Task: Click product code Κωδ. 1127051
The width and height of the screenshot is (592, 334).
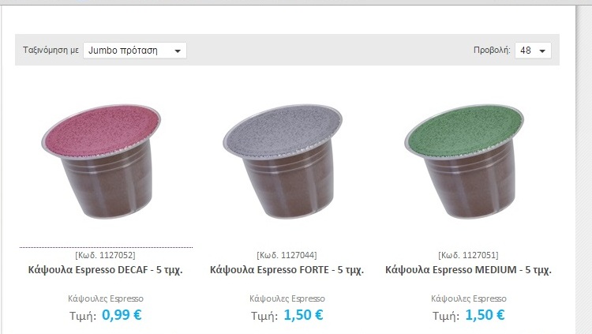Action: click(x=469, y=255)
